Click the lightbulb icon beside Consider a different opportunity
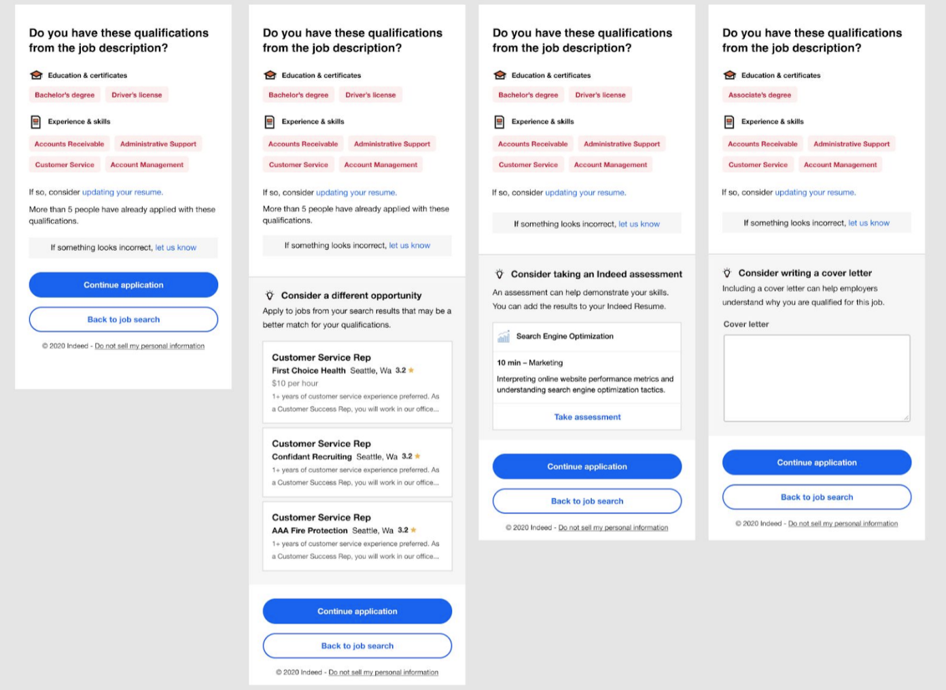 point(270,295)
